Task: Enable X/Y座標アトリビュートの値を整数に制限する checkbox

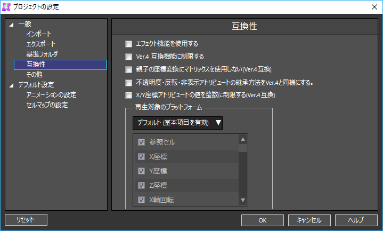Action: point(128,95)
